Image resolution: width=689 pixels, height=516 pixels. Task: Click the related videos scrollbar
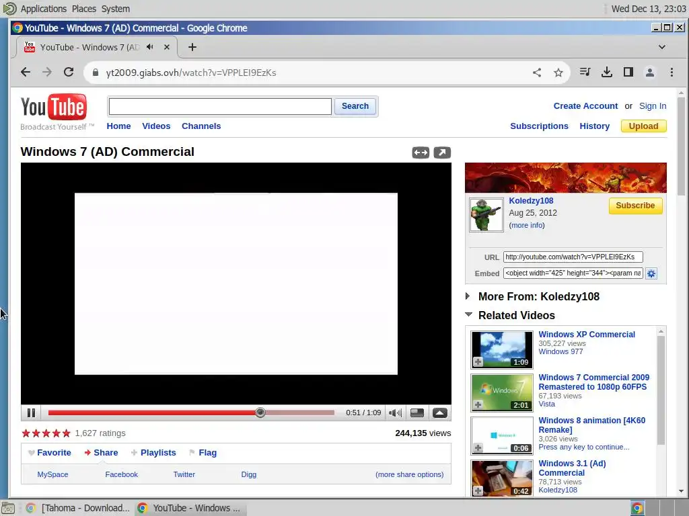pyautogui.click(x=661, y=390)
